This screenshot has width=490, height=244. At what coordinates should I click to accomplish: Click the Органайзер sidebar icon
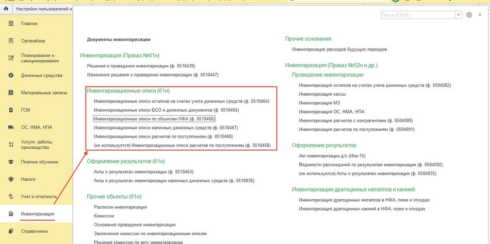coord(10,41)
